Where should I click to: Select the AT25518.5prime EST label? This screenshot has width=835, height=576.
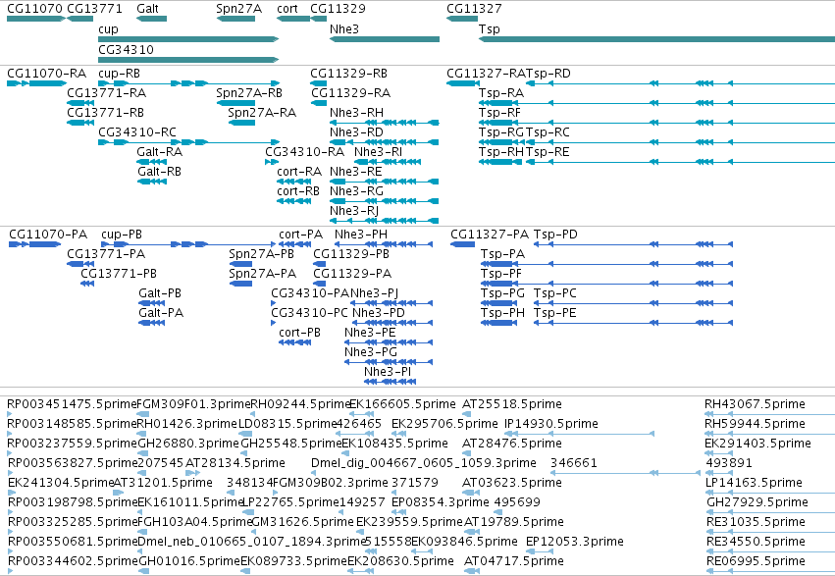click(x=512, y=404)
